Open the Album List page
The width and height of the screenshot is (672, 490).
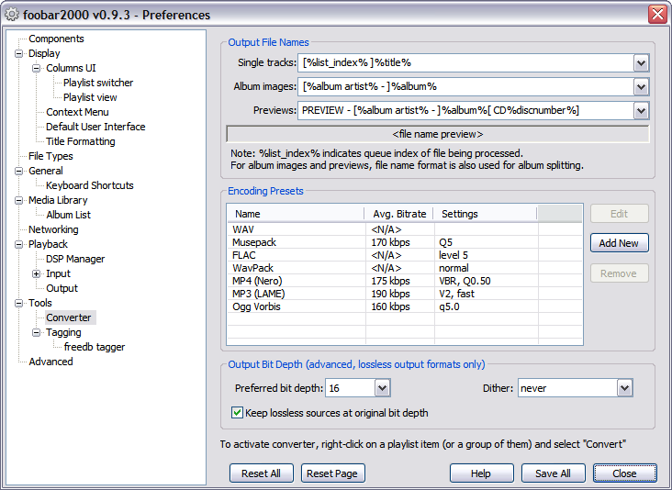(x=69, y=215)
